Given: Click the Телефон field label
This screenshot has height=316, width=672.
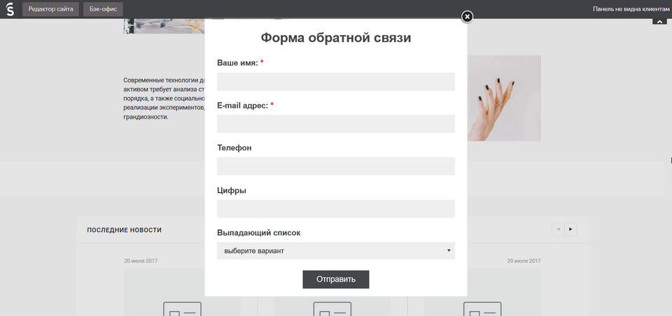Looking at the screenshot, I should 234,148.
